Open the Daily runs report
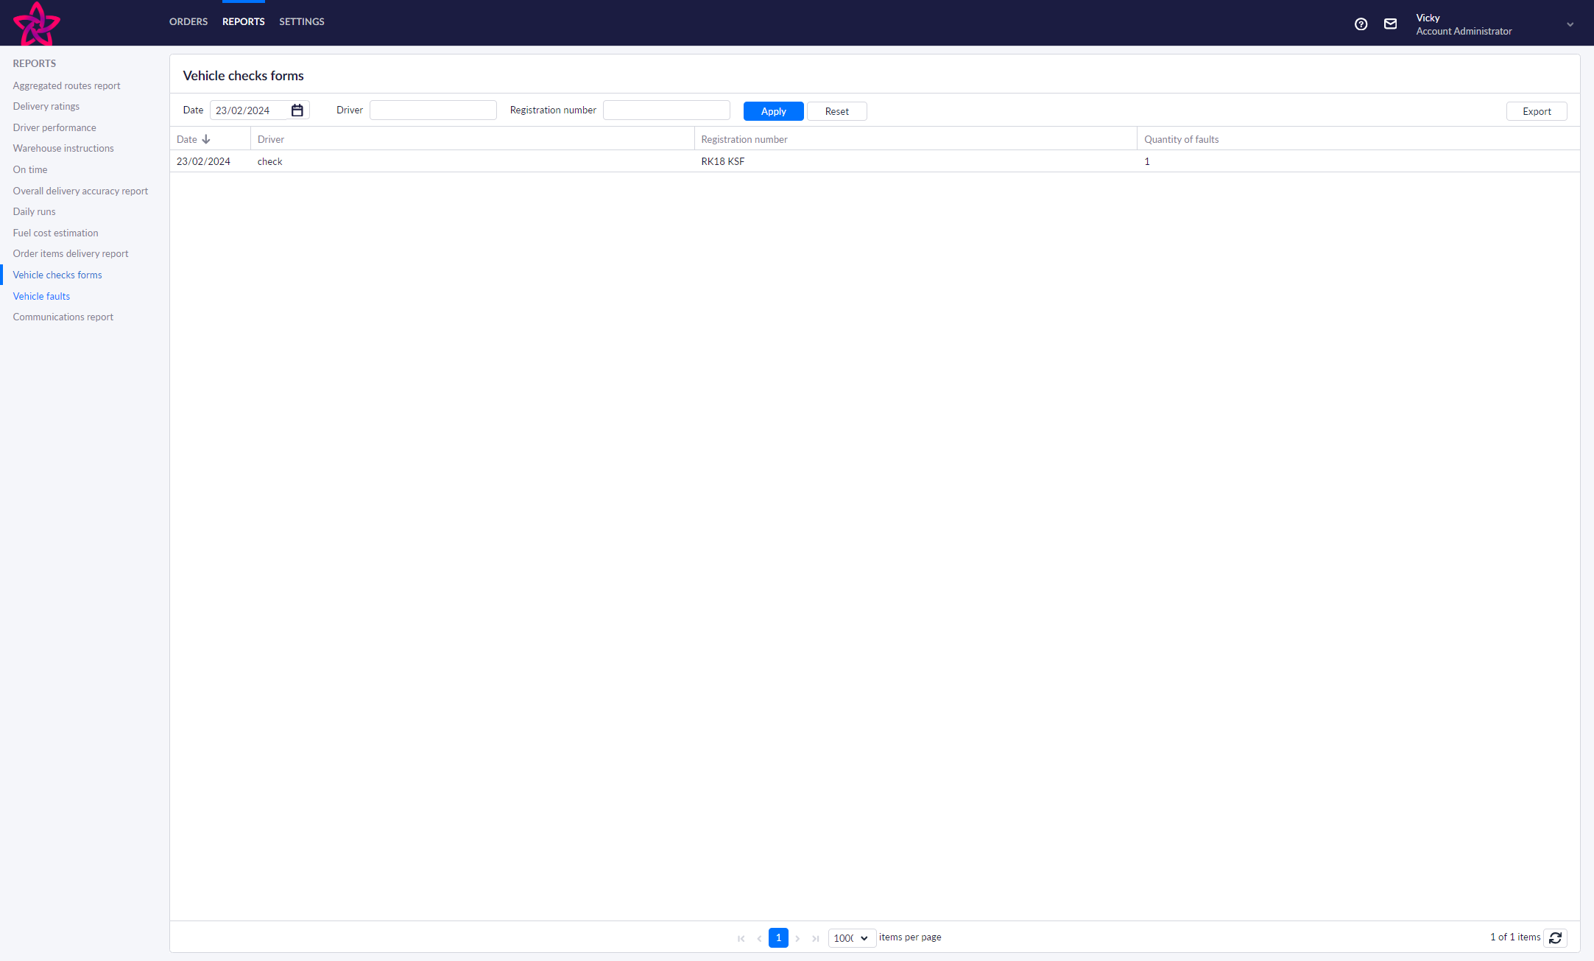 (34, 212)
